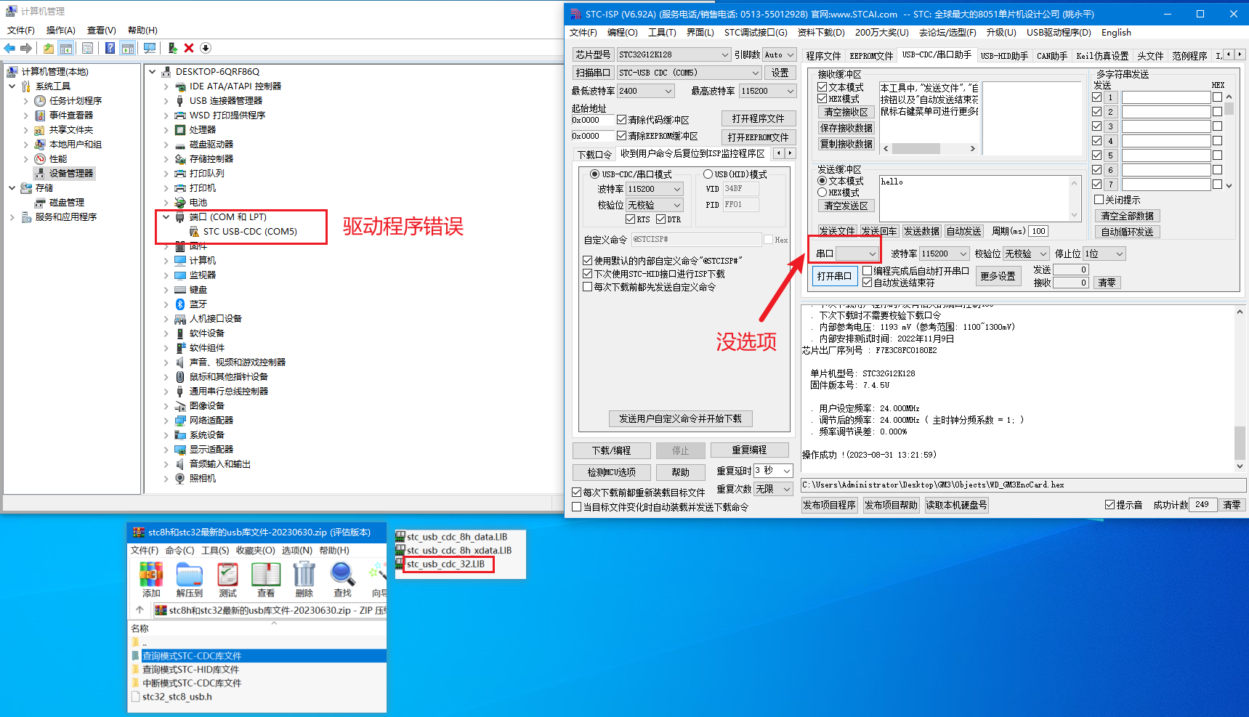
Task: Toggle the Show/Hide Action Pane toolbar icon
Action: pyautogui.click(x=128, y=48)
